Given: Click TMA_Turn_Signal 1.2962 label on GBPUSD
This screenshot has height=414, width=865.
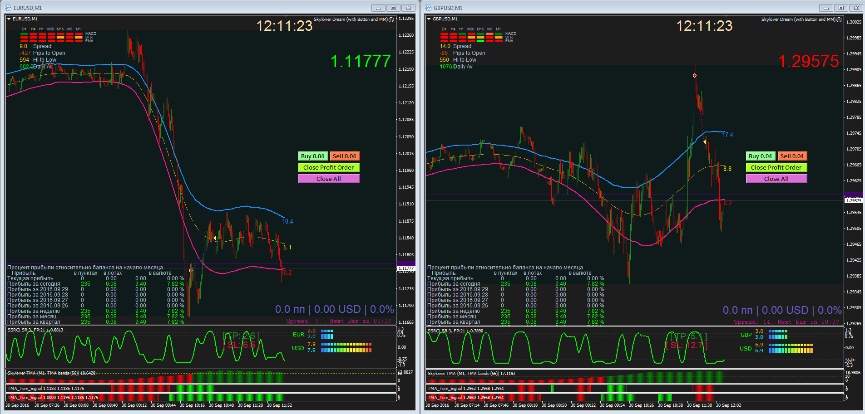Looking at the screenshot, I should 466,389.
